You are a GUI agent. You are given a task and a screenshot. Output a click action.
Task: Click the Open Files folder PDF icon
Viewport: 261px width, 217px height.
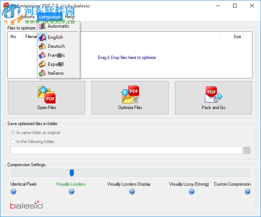point(47,94)
